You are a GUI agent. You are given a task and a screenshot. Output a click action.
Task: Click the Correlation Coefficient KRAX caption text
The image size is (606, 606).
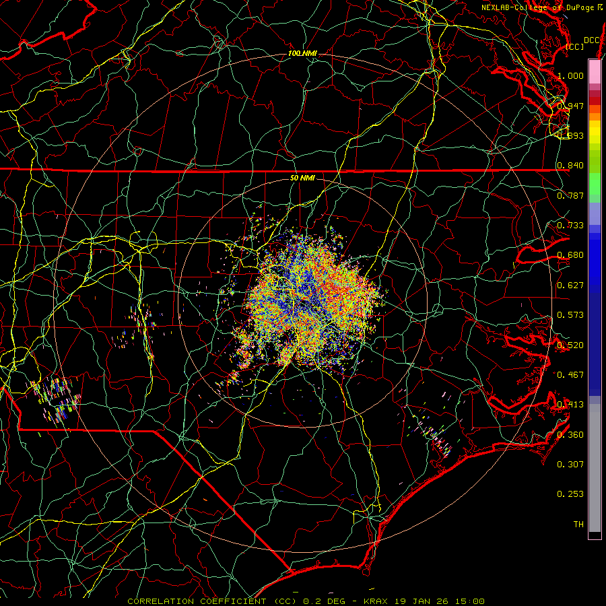(306, 601)
